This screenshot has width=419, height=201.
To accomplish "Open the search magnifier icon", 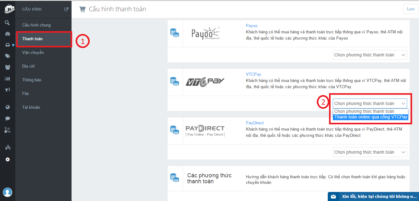I will click(x=7, y=23).
